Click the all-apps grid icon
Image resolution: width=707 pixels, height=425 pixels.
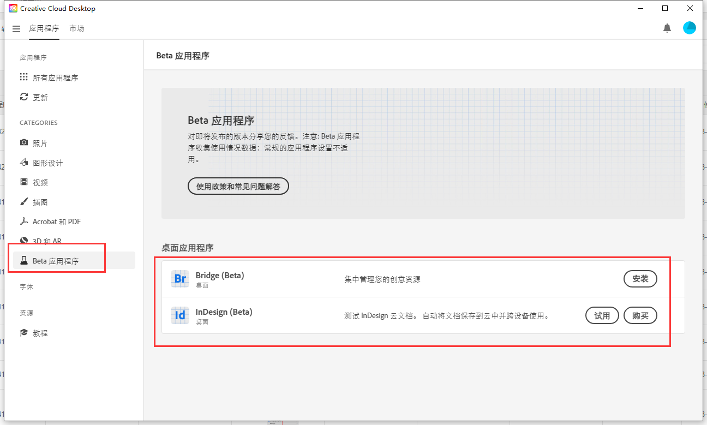[x=24, y=77]
